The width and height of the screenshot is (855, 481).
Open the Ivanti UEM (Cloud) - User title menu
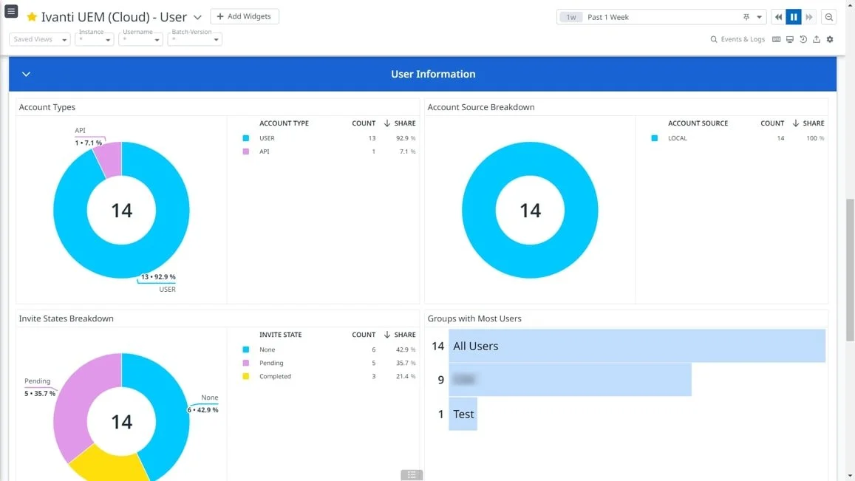(x=196, y=16)
